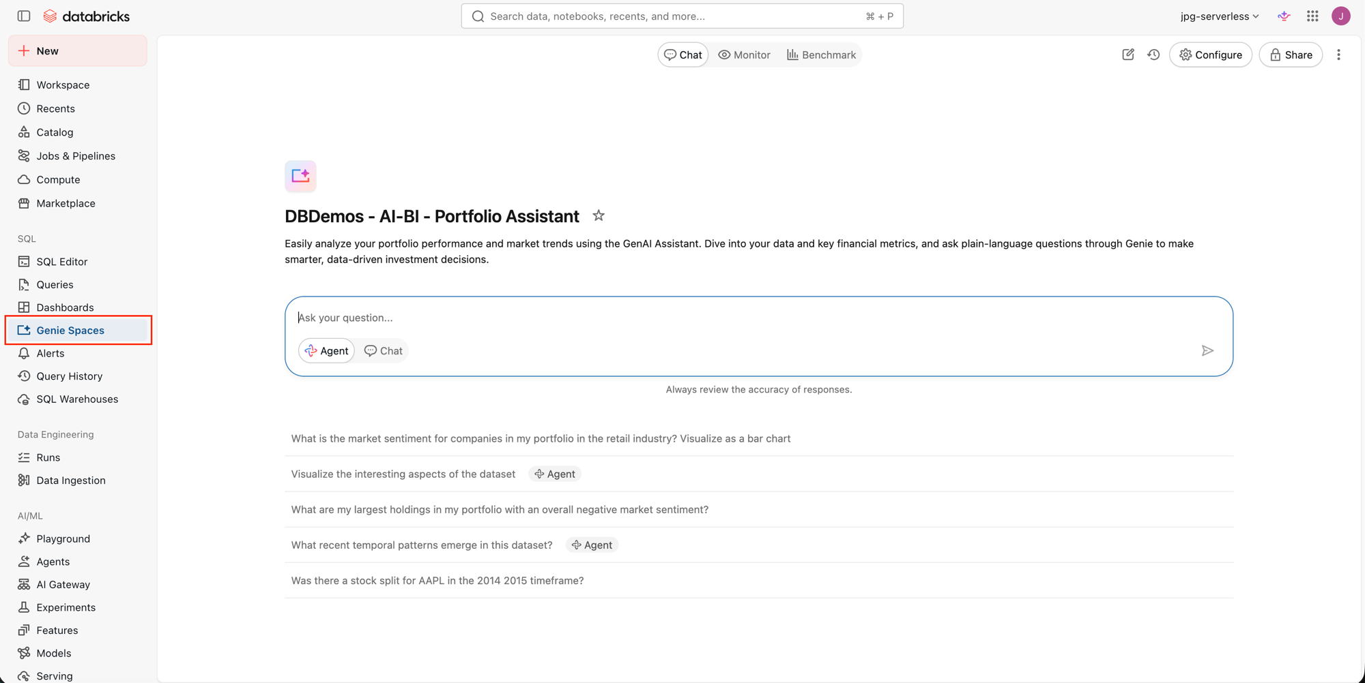This screenshot has width=1365, height=683.
Task: Select the recent temporal patterns question
Action: pyautogui.click(x=759, y=545)
